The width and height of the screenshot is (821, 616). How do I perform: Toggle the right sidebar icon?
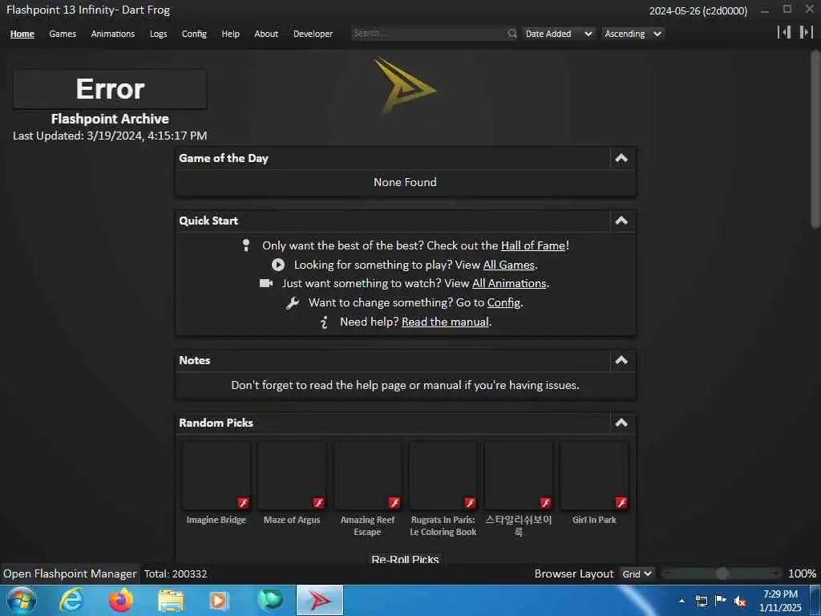click(806, 32)
